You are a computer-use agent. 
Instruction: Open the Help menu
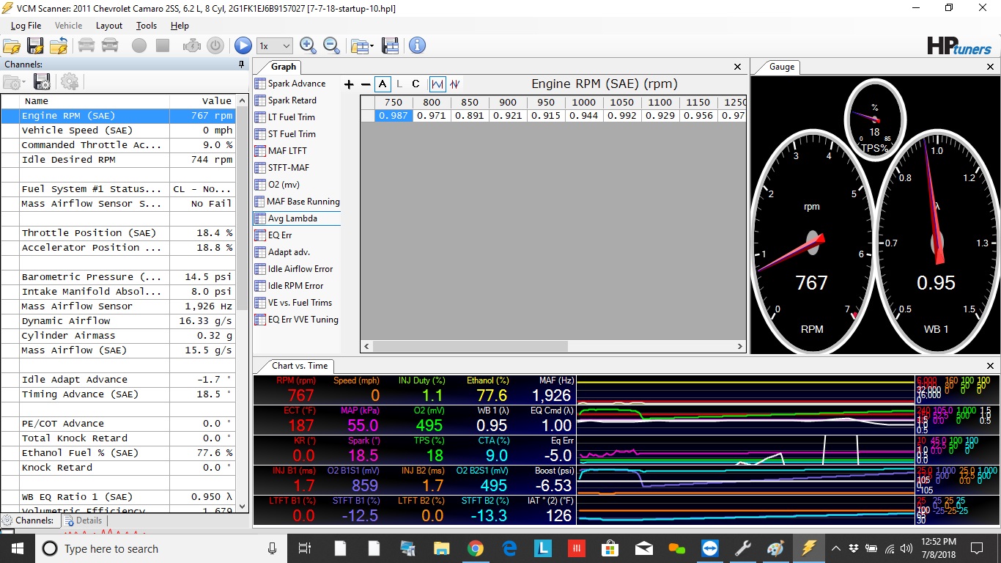[180, 26]
